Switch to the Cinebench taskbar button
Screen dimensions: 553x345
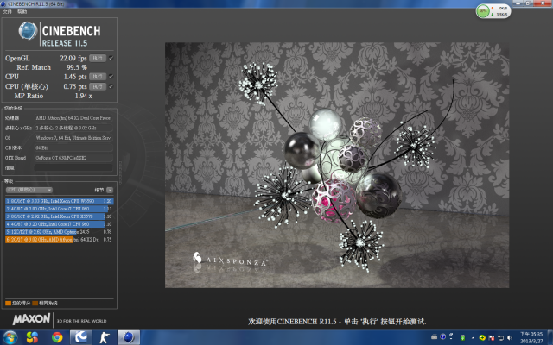[129, 337]
